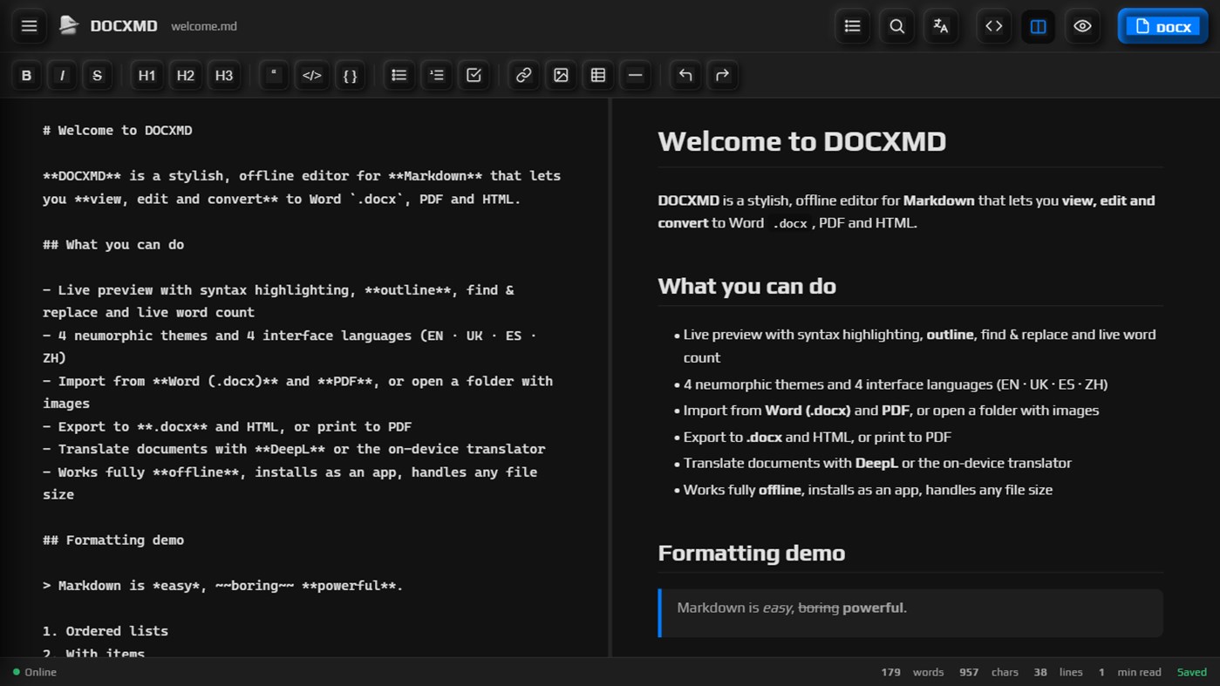The width and height of the screenshot is (1220, 686).
Task: Insert a hyperlink
Action: point(523,75)
